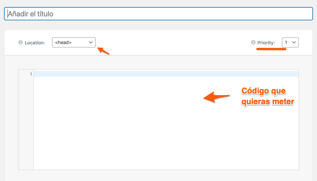Viewport: 317px width, 181px height.
Task: Focus the "Añadir el título" title field
Action: pos(158,14)
